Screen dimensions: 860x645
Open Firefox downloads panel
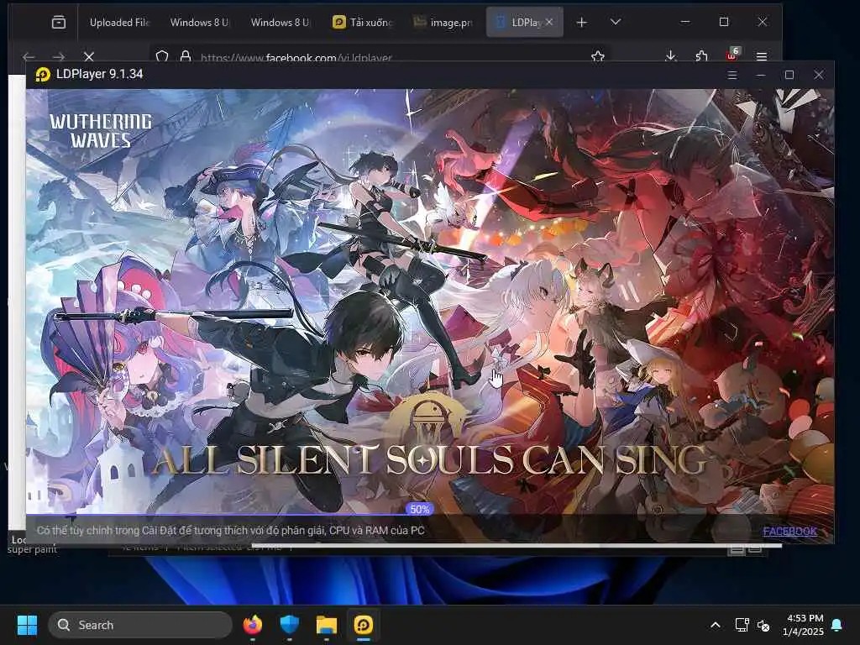click(670, 56)
